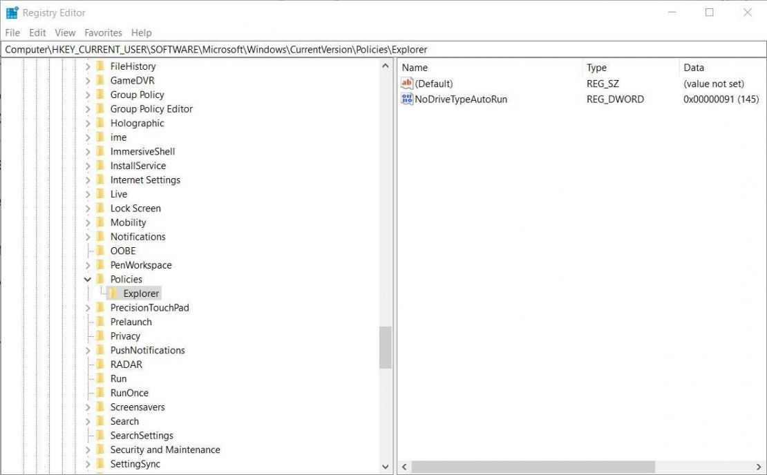Viewport: 767px width, 475px height.
Task: Click the Search folder icon in the sidebar
Action: (x=100, y=420)
